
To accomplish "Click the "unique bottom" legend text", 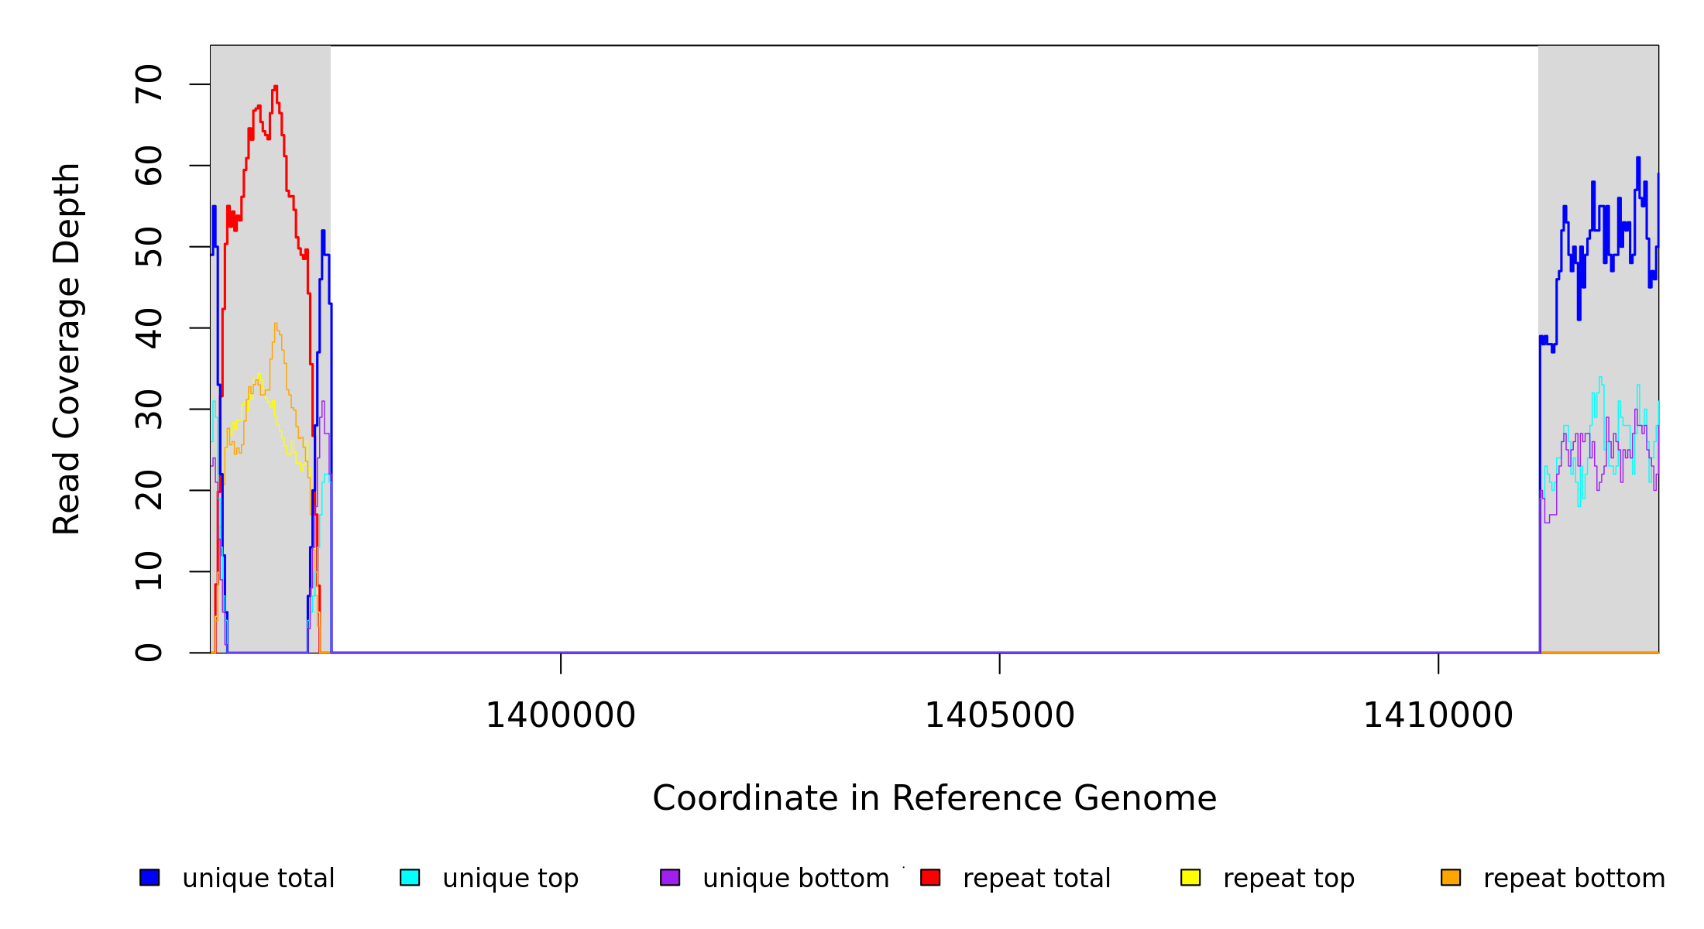I will pyautogui.click(x=795, y=879).
